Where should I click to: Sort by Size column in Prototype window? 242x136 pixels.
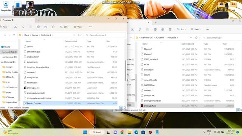(x=225, y=44)
